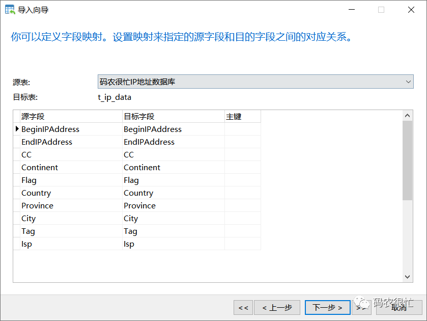Open the source table dropdown
427x321 pixels.
pos(255,82)
